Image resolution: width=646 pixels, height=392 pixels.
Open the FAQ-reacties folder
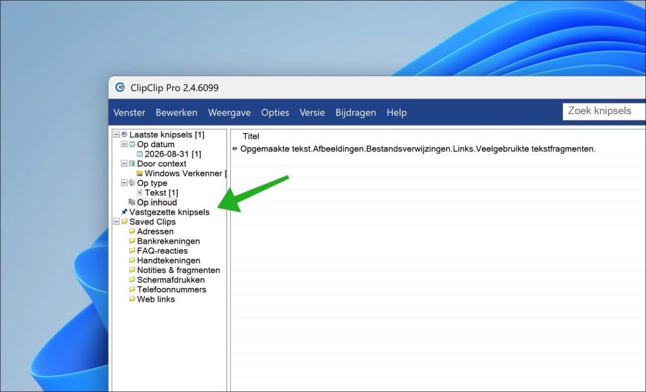point(162,251)
